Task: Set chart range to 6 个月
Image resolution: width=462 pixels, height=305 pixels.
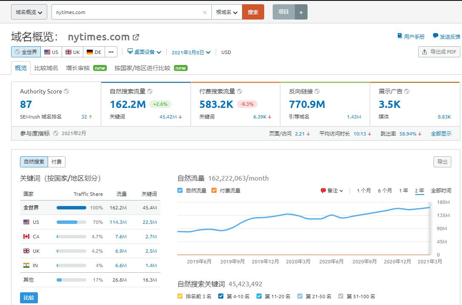Action: point(385,191)
